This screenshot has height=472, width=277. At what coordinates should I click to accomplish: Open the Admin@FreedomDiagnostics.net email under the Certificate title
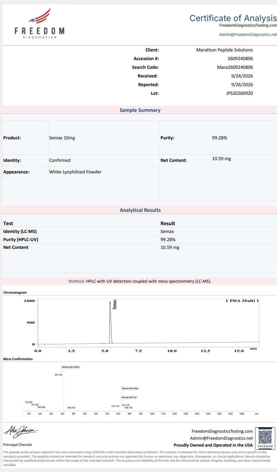tap(248, 35)
